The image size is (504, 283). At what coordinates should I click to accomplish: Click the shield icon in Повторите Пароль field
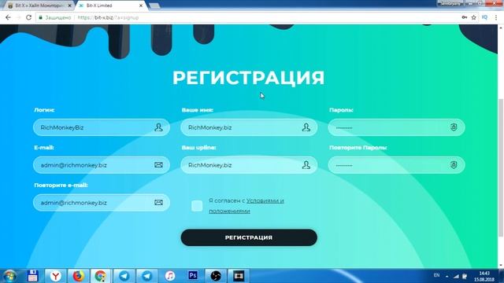tap(454, 165)
